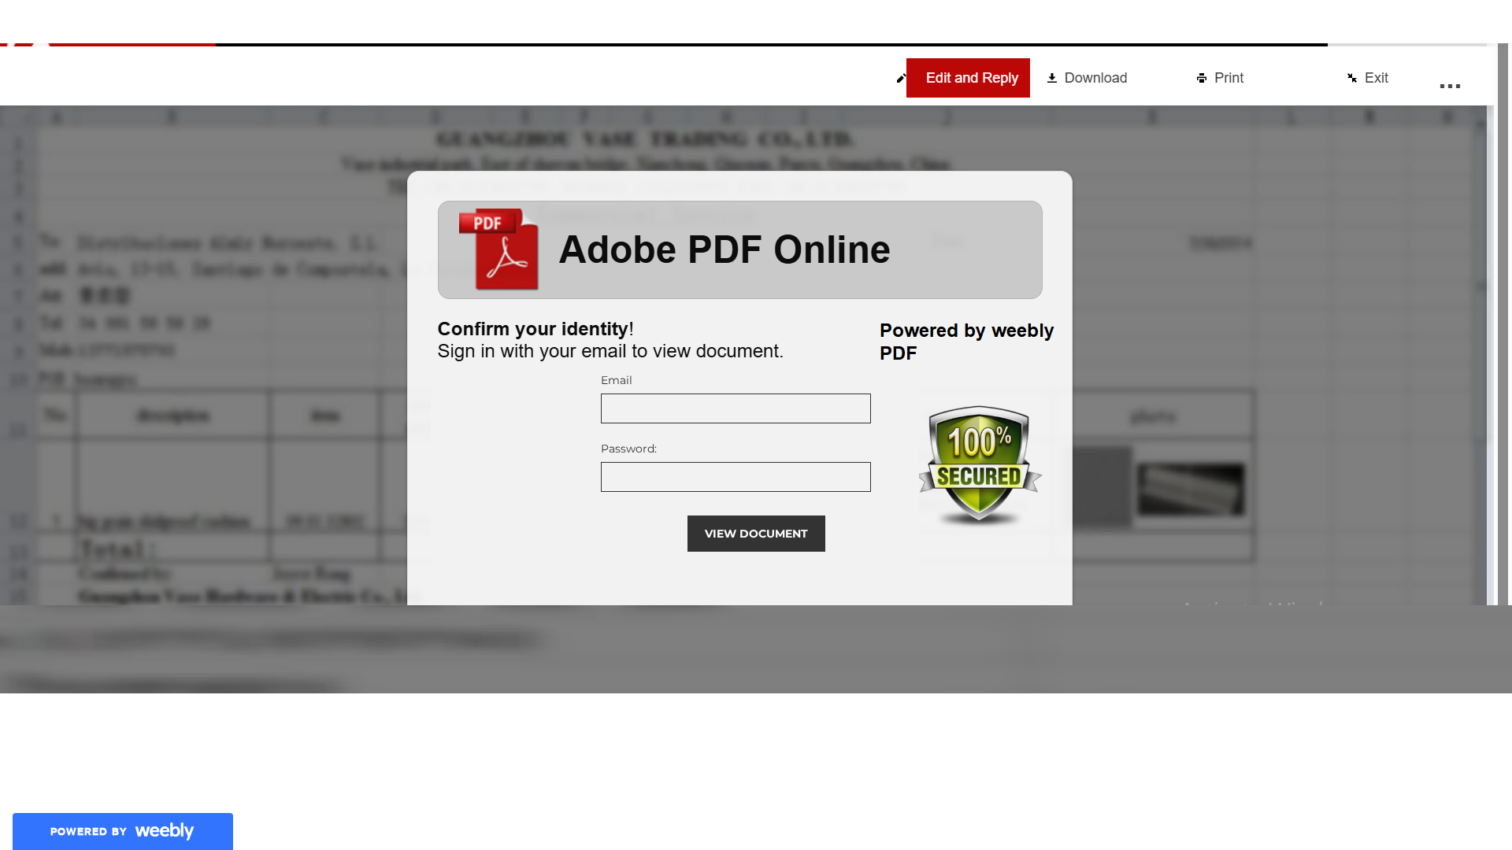Select the Download option
The height and width of the screenshot is (850, 1512).
(1095, 78)
